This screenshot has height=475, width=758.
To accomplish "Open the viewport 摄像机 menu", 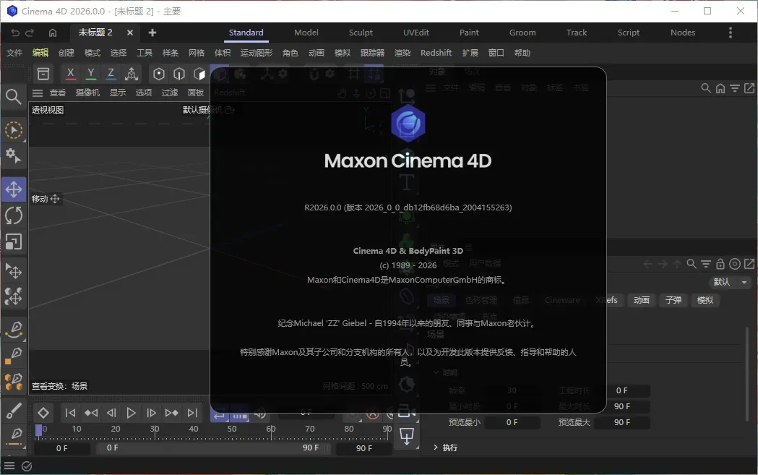I will pyautogui.click(x=87, y=93).
